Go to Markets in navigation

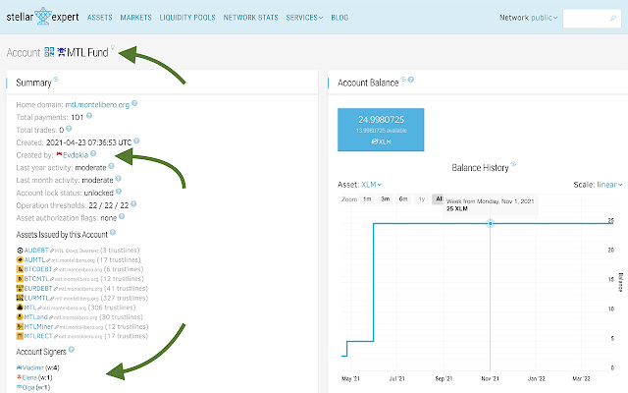tap(135, 18)
